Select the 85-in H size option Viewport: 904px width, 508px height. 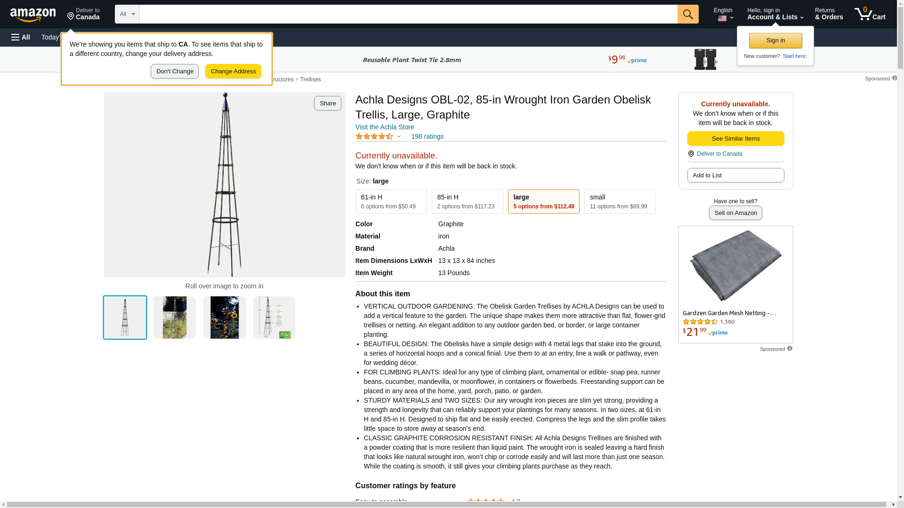click(x=467, y=201)
